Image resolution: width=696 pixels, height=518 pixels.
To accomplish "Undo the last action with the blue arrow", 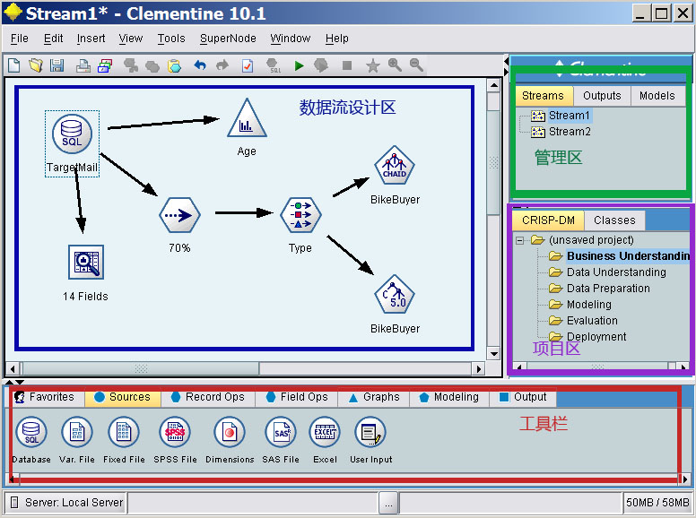I will [x=200, y=65].
